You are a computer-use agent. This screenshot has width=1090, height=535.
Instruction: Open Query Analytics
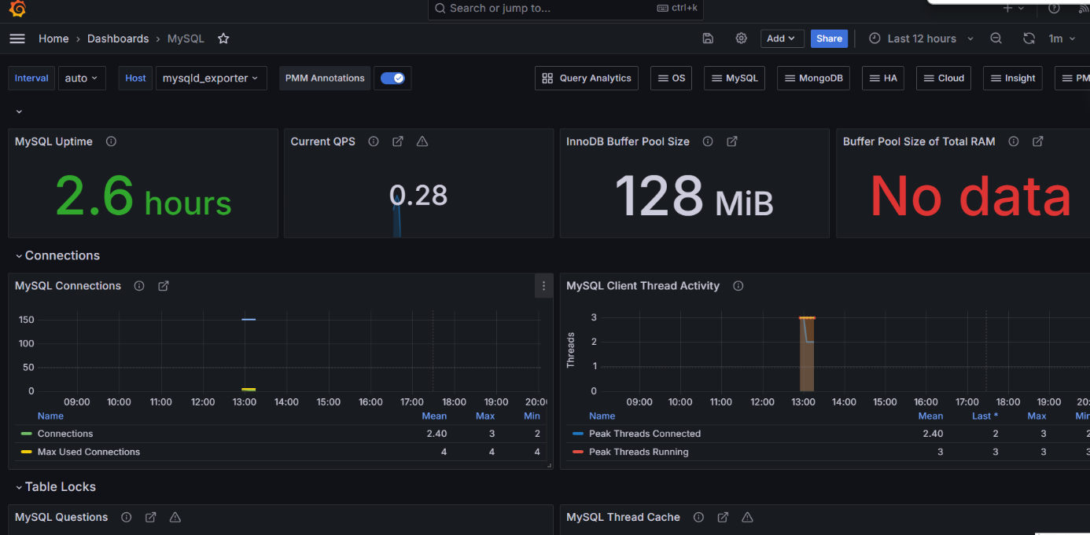[x=587, y=78]
